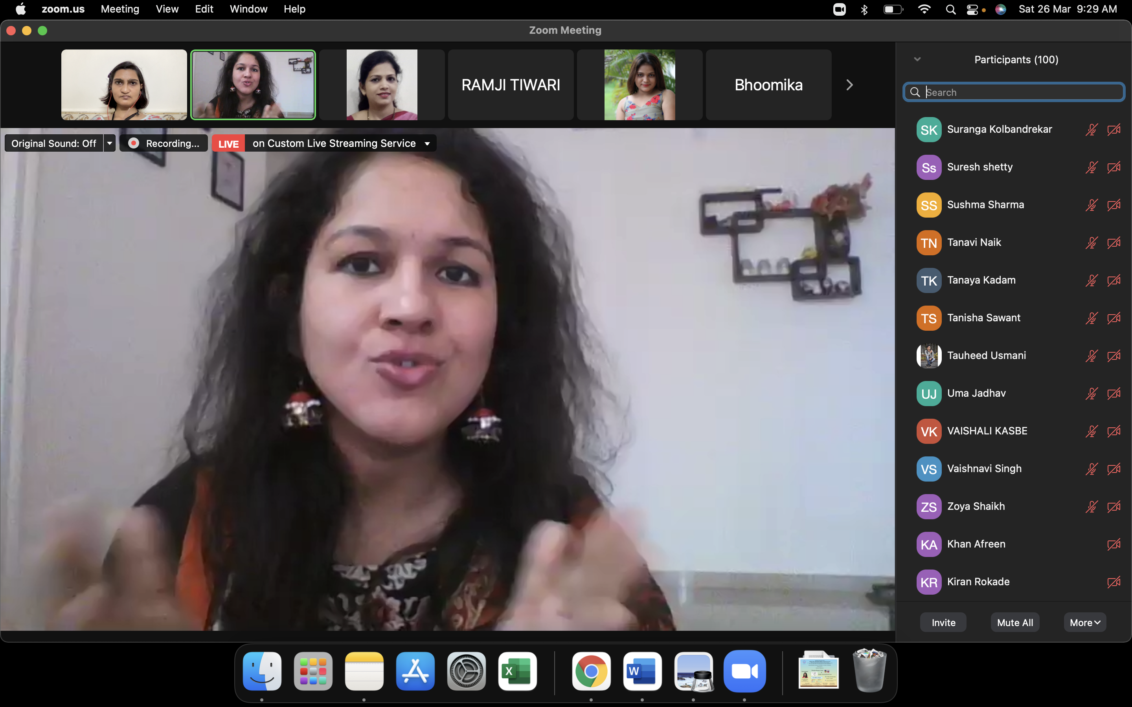Click Tanisha Sawant's muted microphone icon

(x=1092, y=318)
